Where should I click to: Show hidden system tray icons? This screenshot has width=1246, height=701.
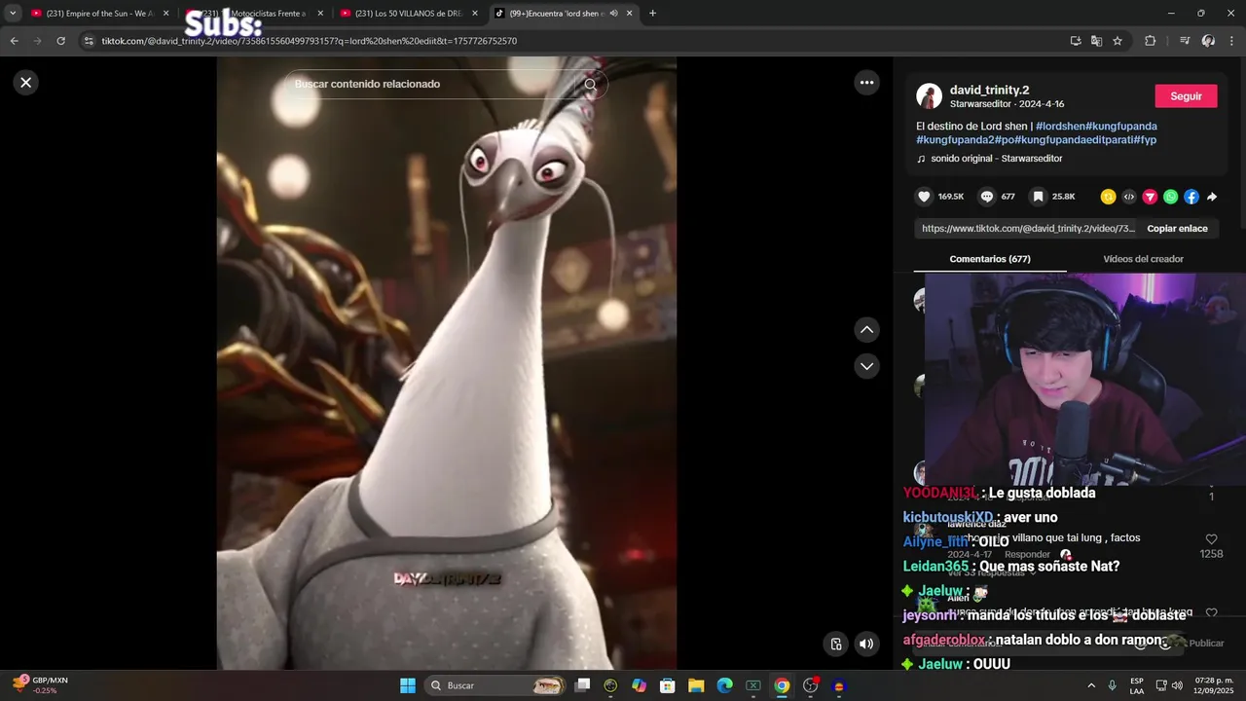pos(1090,685)
